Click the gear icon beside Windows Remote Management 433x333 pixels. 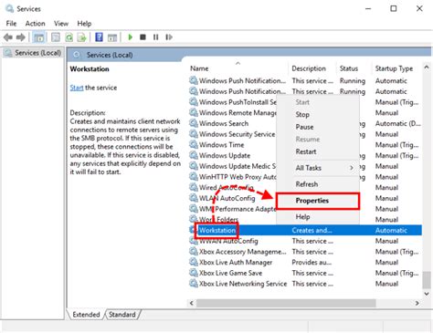click(x=194, y=112)
